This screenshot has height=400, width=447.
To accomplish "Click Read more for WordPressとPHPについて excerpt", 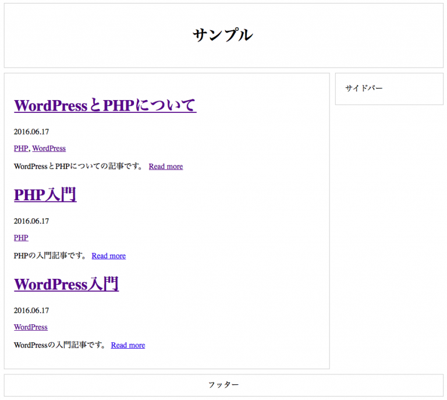I will point(165,167).
